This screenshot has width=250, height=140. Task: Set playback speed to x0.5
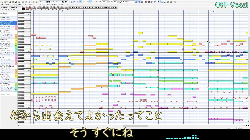point(87,2)
